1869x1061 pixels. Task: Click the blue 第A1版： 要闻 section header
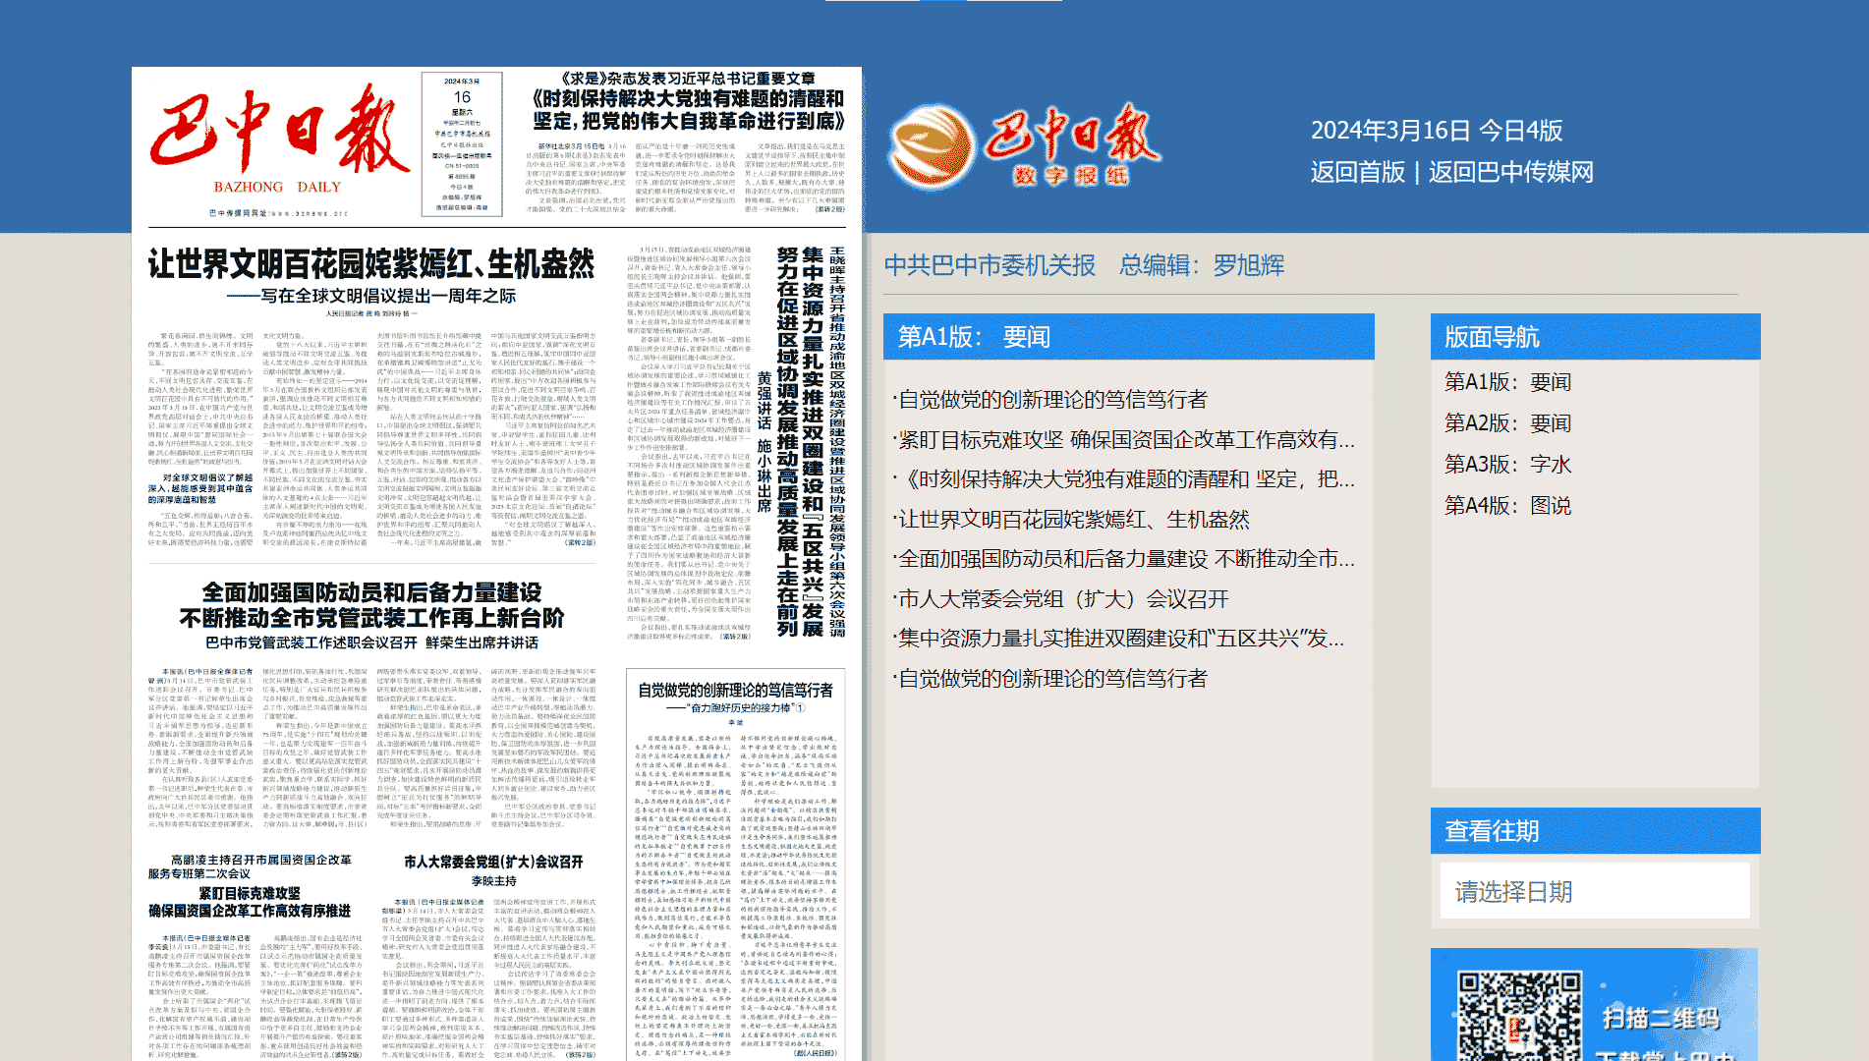pos(1128,337)
